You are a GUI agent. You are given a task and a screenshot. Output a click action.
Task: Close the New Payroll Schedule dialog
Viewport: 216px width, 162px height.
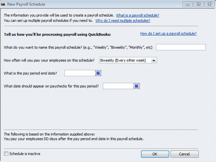209,4
